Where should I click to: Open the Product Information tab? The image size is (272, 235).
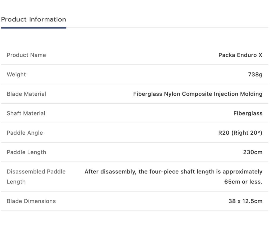[x=33, y=19]
